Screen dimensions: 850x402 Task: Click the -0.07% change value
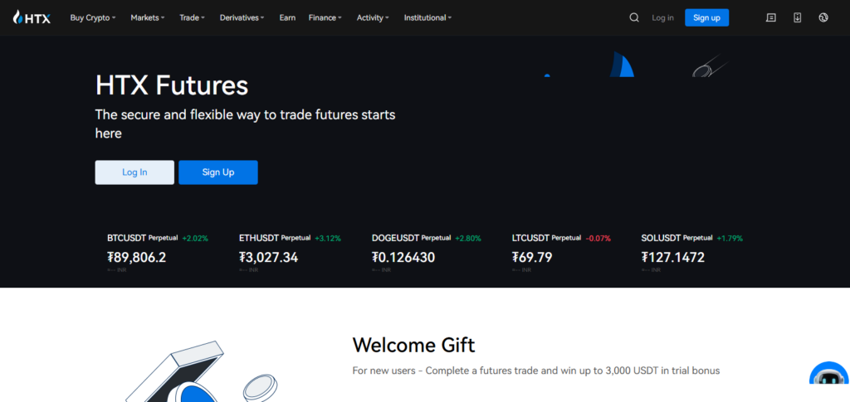[x=598, y=238]
